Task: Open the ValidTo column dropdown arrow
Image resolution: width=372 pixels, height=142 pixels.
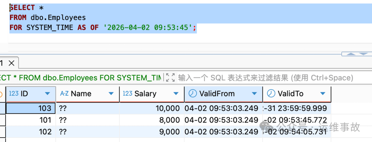Action: (322, 94)
